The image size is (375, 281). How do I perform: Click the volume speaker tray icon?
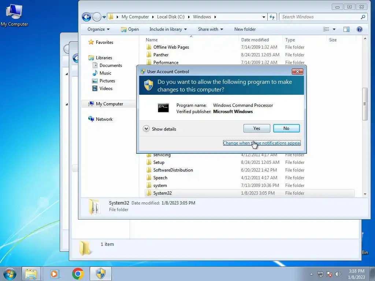pyautogui.click(x=338, y=274)
